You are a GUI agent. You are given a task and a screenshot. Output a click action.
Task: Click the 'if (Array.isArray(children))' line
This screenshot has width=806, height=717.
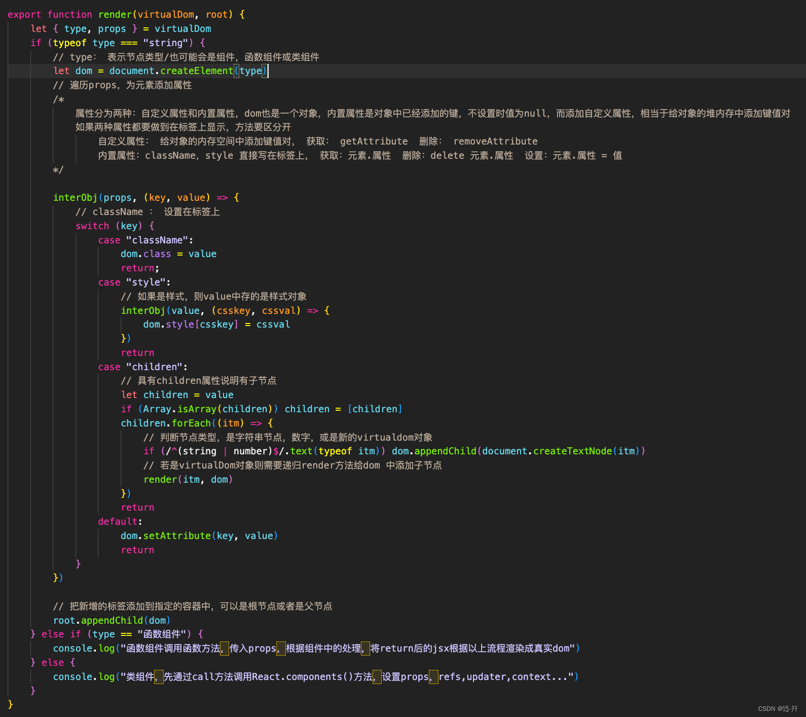(x=262, y=409)
